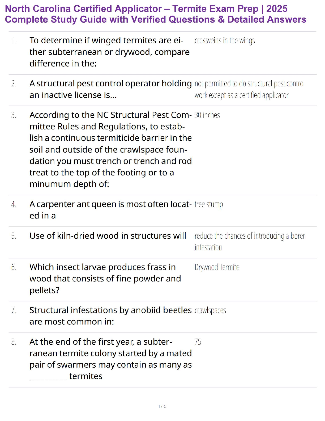
Task: Select the '30 inches' answer
Action: coord(207,115)
